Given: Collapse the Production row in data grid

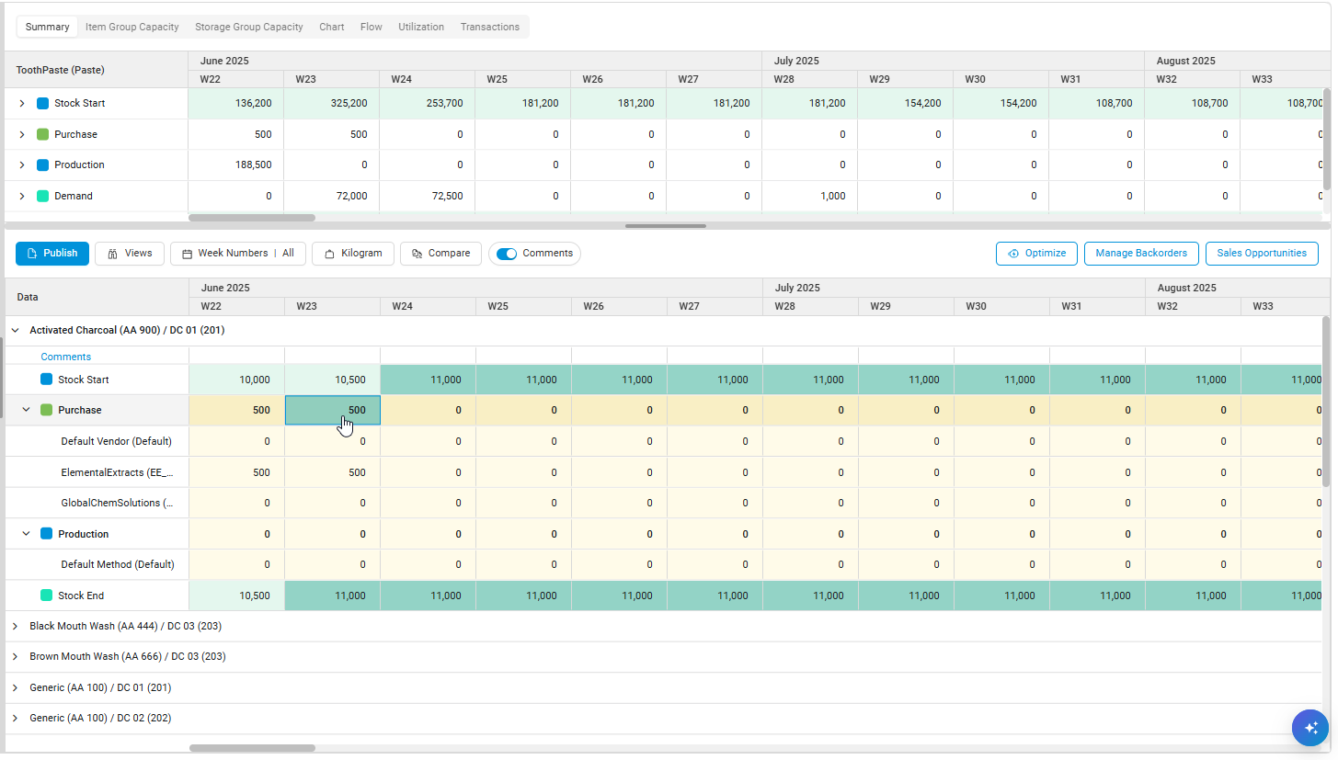Looking at the screenshot, I should tap(26, 534).
